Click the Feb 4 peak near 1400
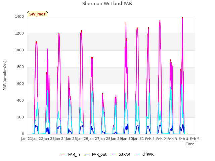The image size is (215, 161). [182, 18]
